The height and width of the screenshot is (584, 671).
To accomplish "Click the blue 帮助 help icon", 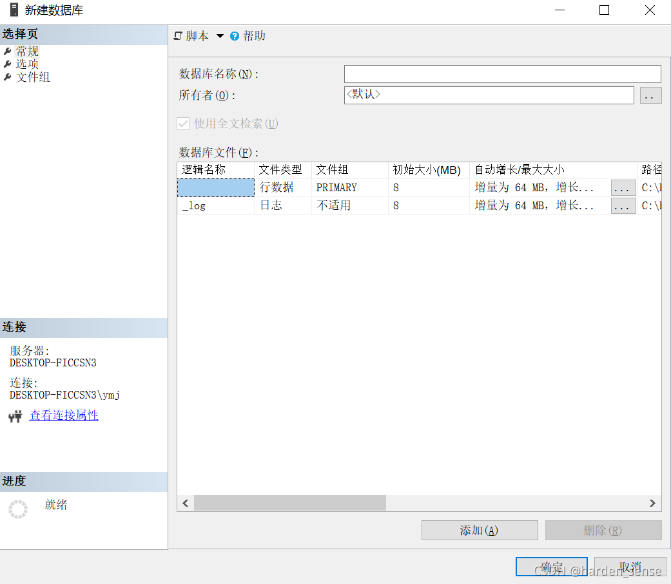I will coord(235,36).
